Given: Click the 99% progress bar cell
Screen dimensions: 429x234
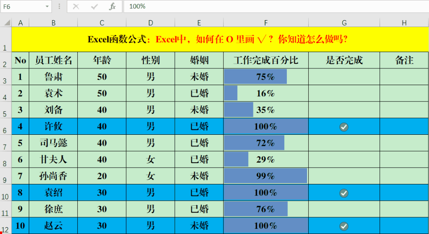Looking at the screenshot, I should pos(266,176).
